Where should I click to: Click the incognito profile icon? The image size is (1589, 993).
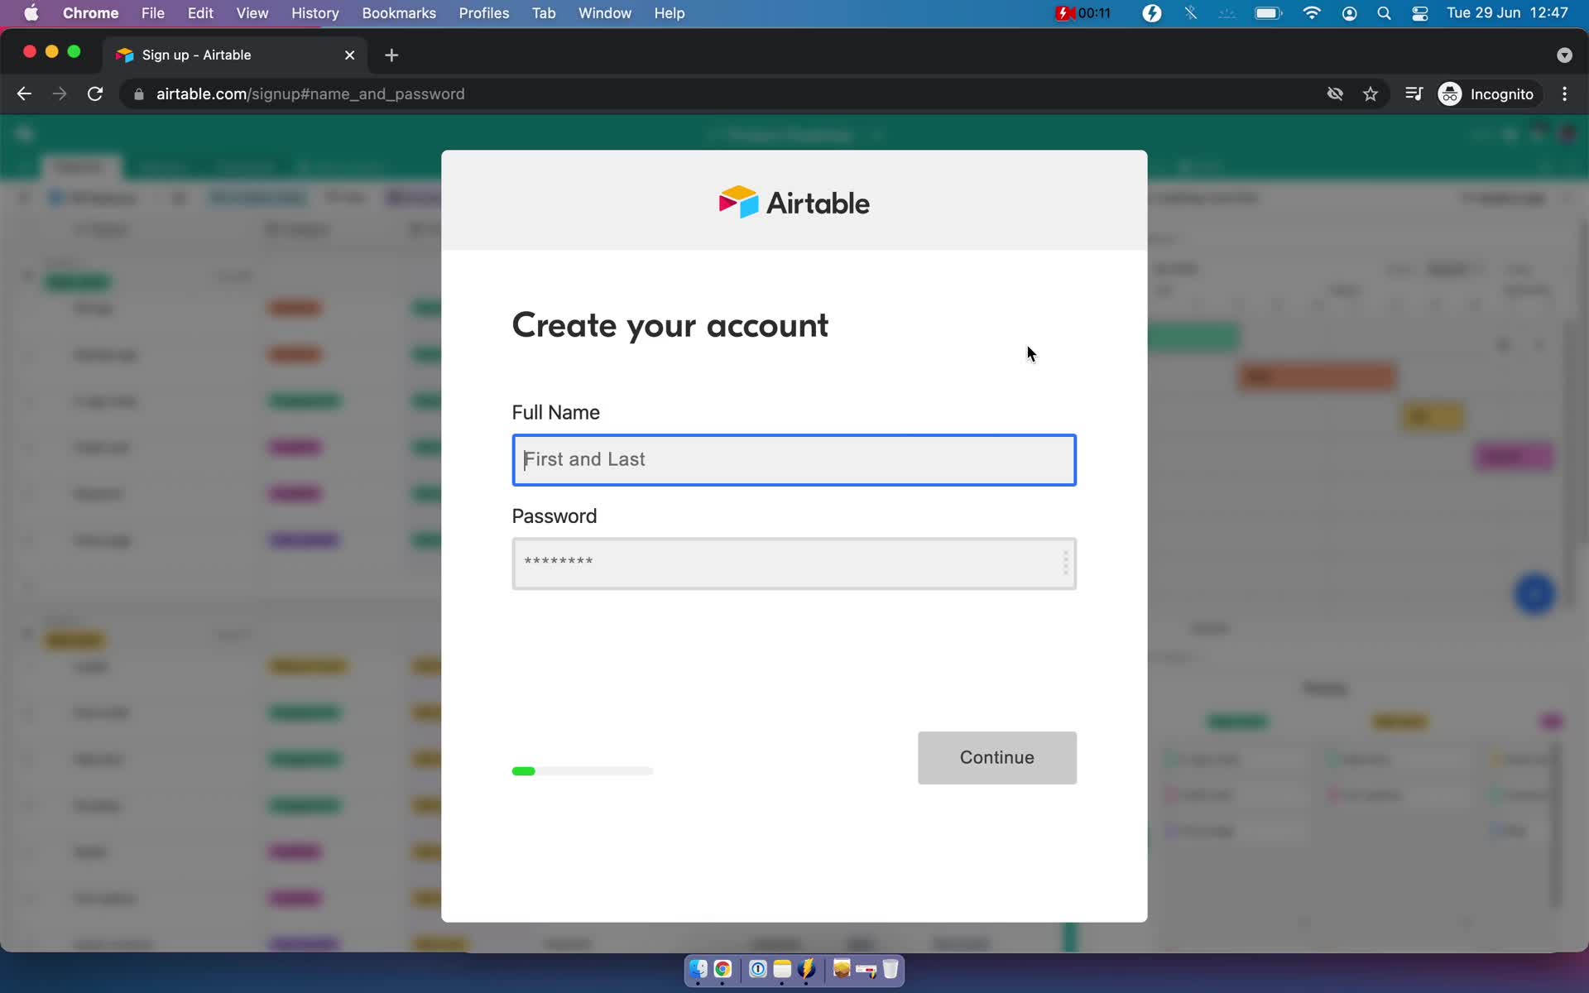tap(1451, 94)
